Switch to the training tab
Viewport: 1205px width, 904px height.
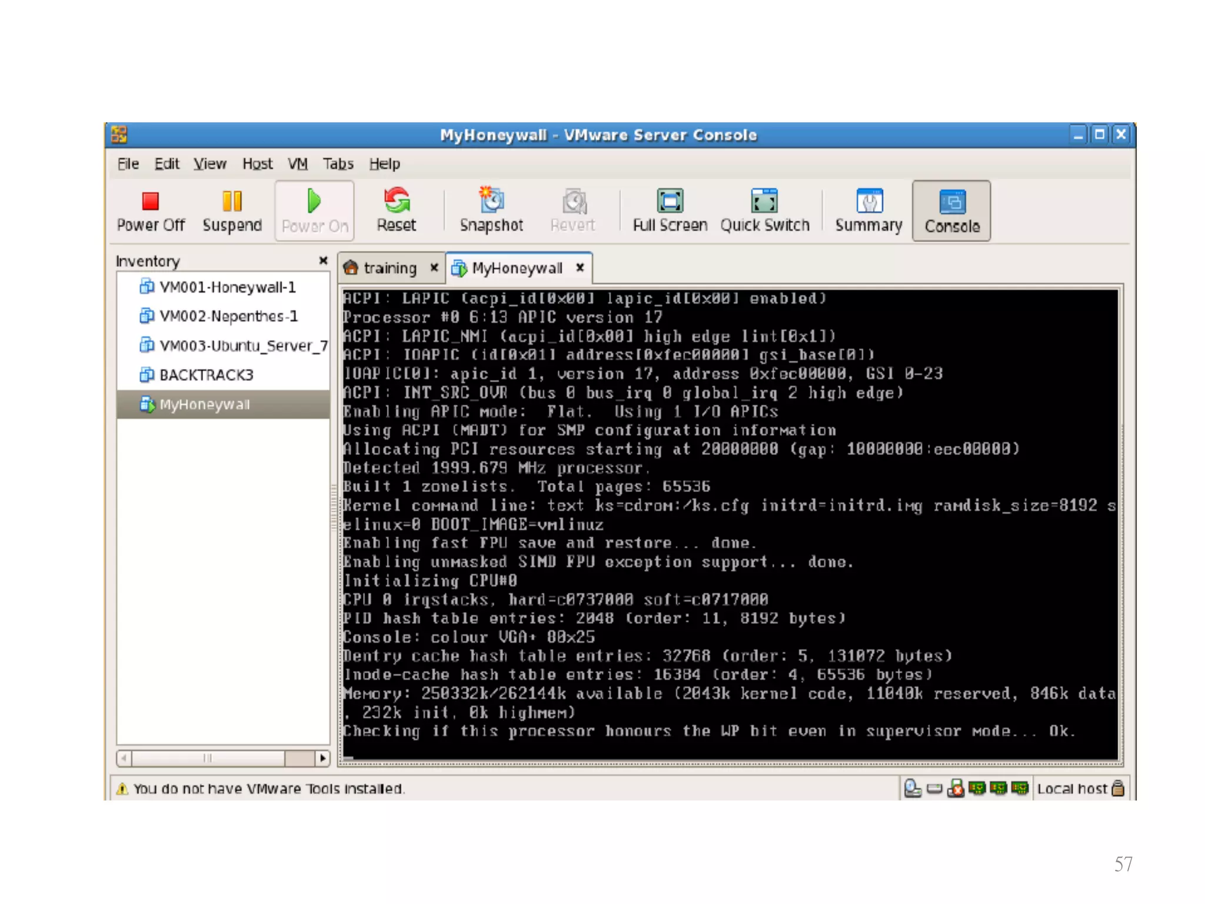(x=389, y=268)
